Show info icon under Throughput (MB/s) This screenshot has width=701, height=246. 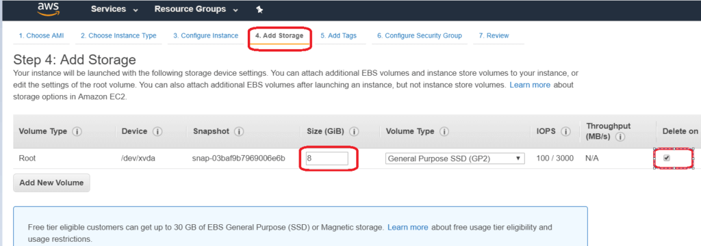click(620, 137)
